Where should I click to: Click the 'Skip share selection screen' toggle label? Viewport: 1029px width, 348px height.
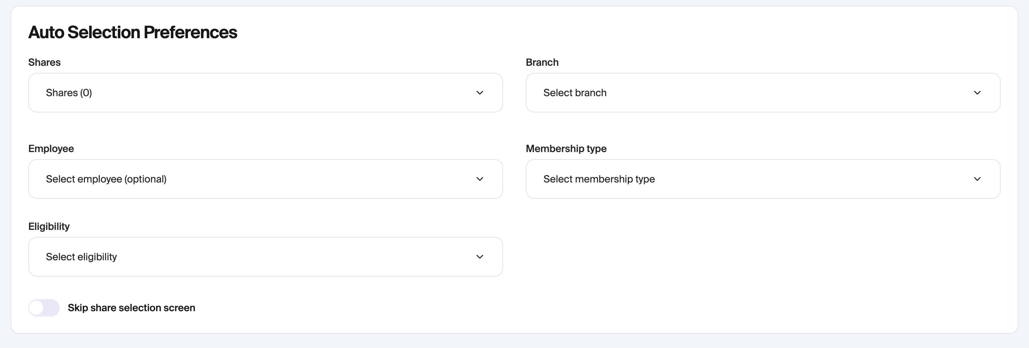coord(131,308)
